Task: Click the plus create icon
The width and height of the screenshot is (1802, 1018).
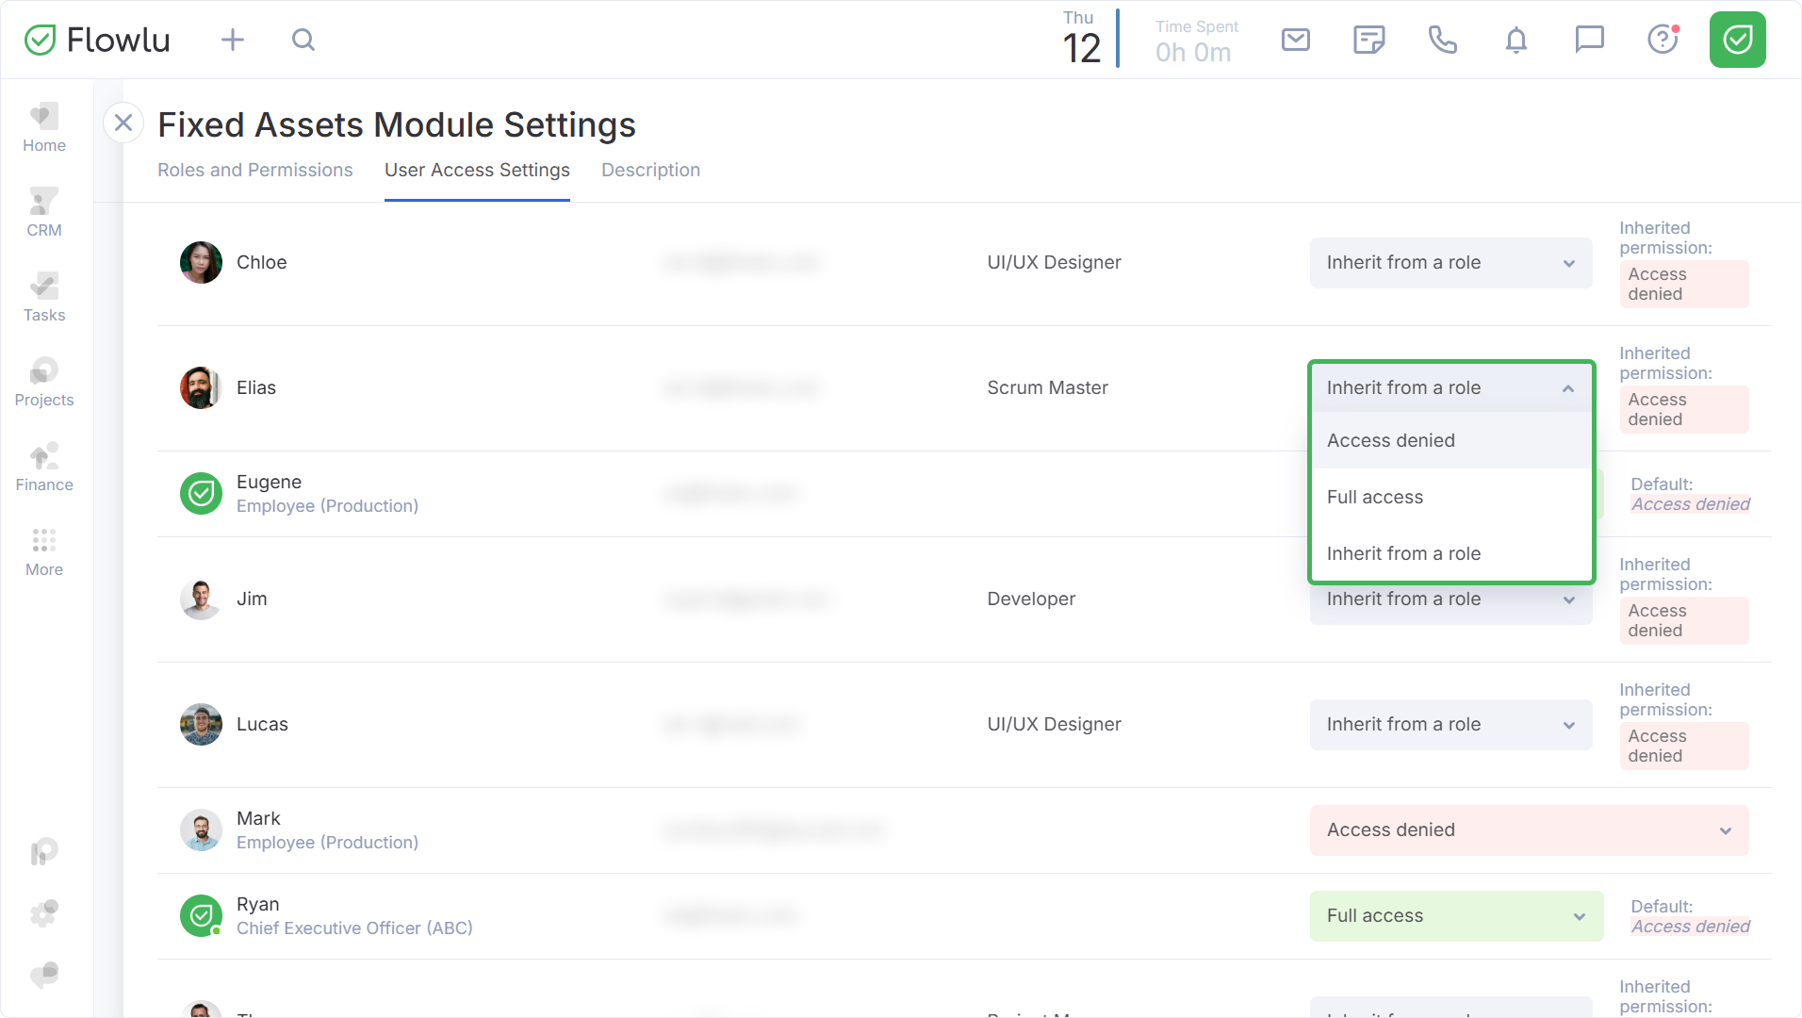Action: tap(232, 40)
